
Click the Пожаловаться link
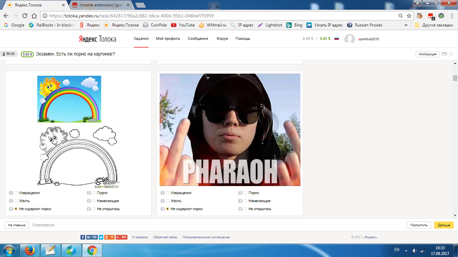point(43,225)
